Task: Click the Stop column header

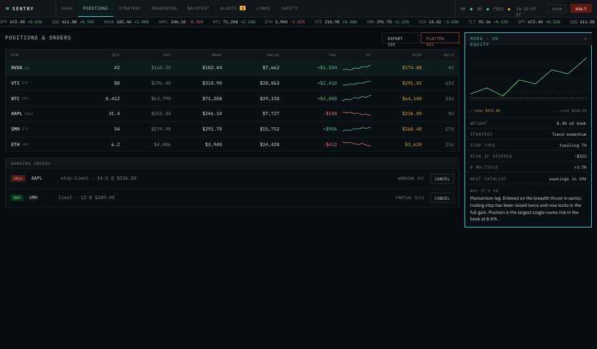Action: pyautogui.click(x=417, y=55)
